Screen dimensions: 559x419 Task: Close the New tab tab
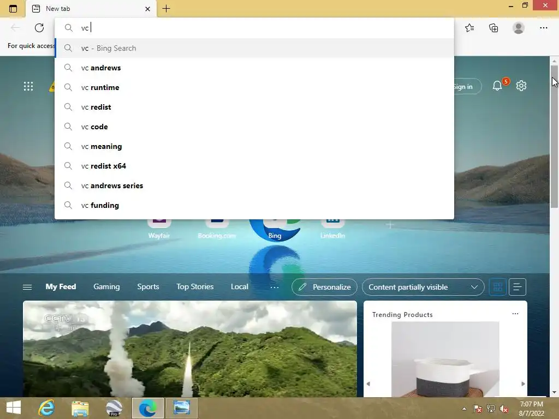(x=147, y=9)
